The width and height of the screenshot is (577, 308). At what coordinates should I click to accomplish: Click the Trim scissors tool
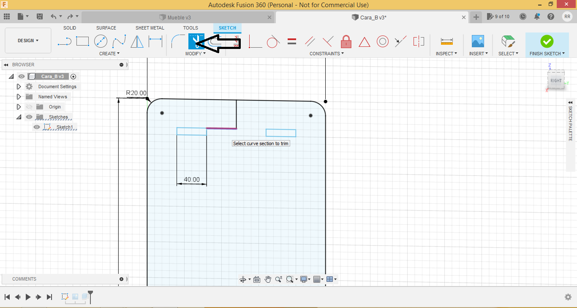(196, 41)
